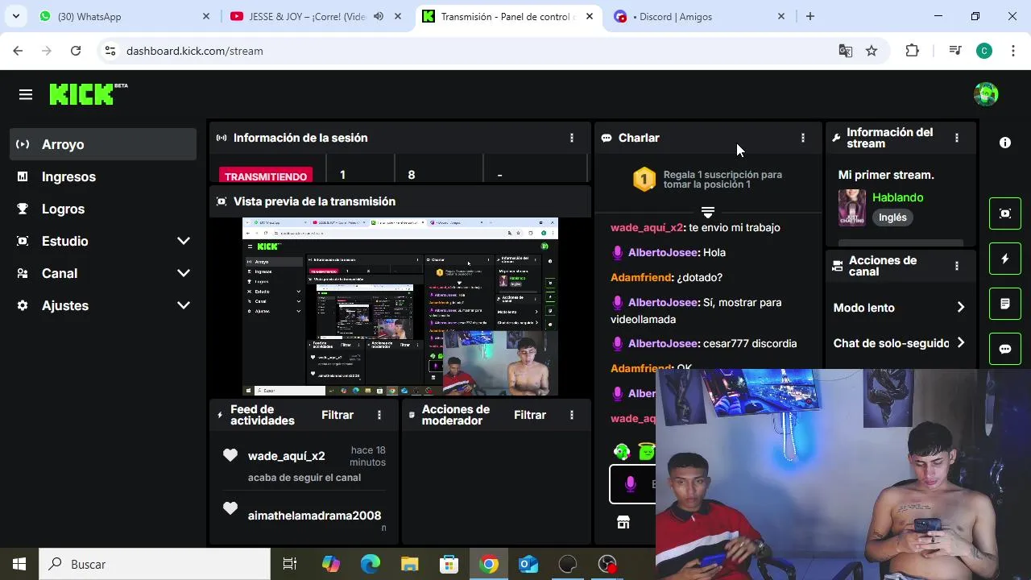1031x580 pixels.
Task: Click the Buscar taskbar search box
Action: pos(155,564)
